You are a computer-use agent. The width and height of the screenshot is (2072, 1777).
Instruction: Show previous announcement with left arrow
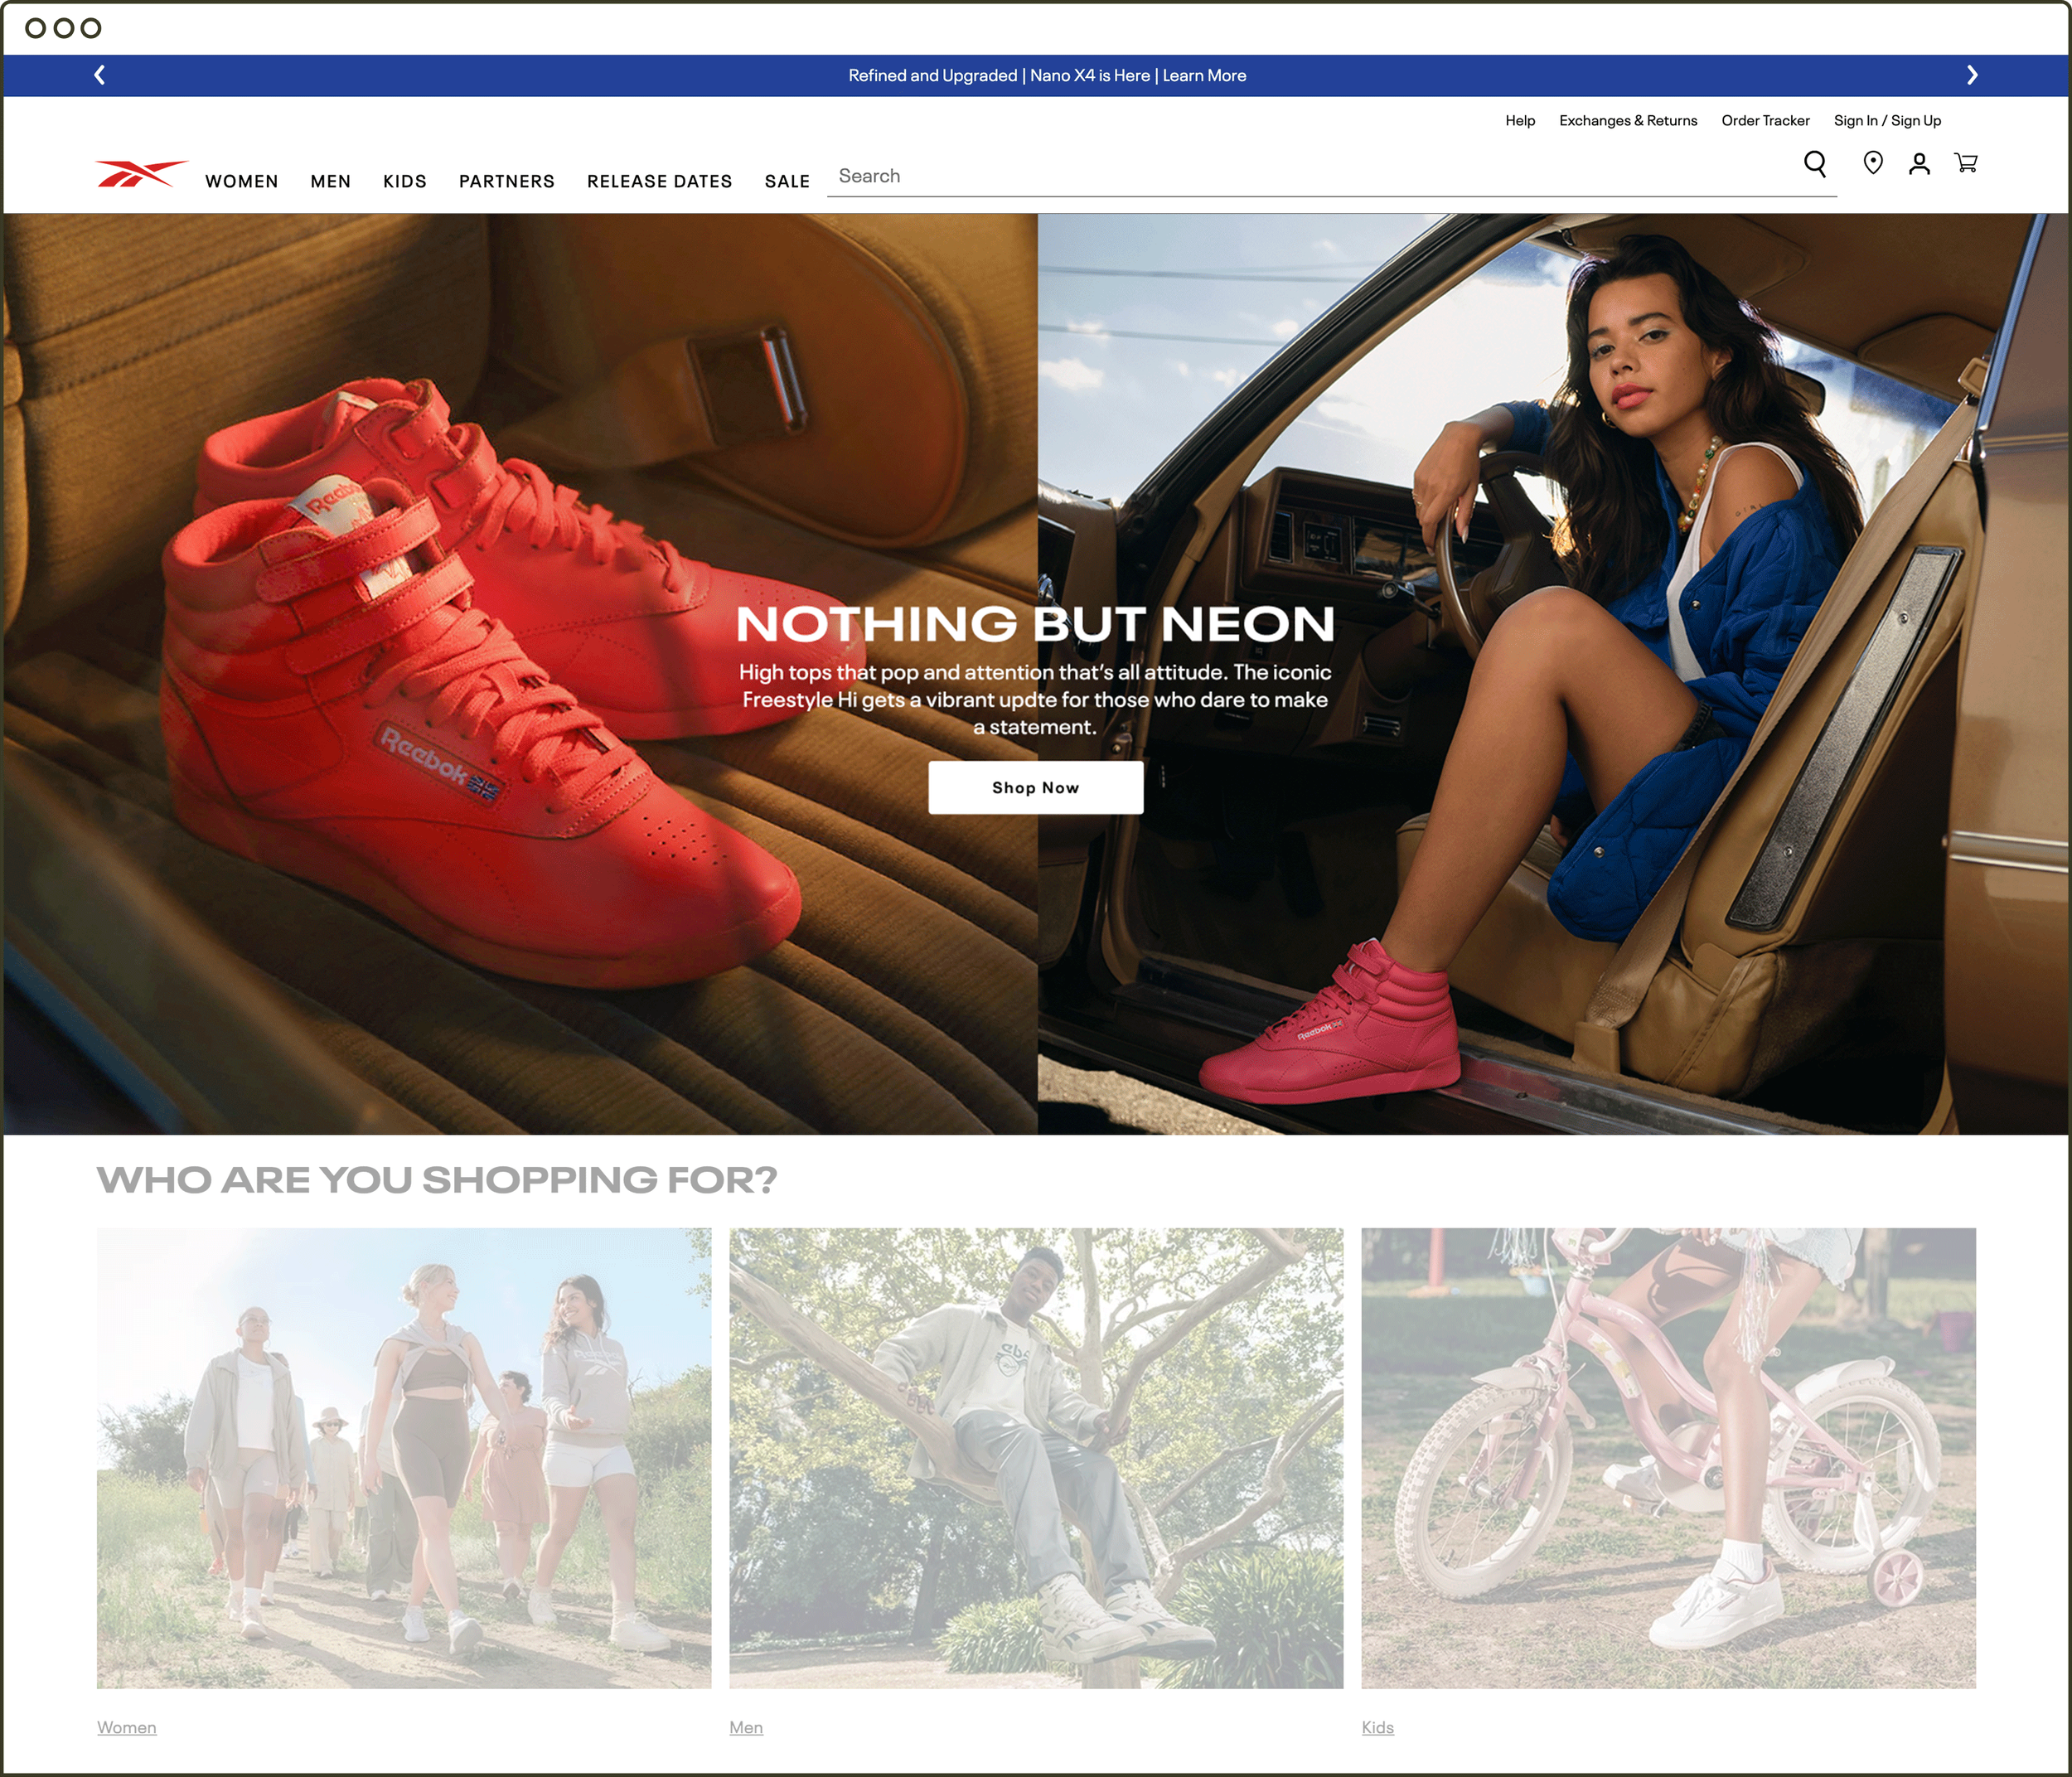(99, 75)
